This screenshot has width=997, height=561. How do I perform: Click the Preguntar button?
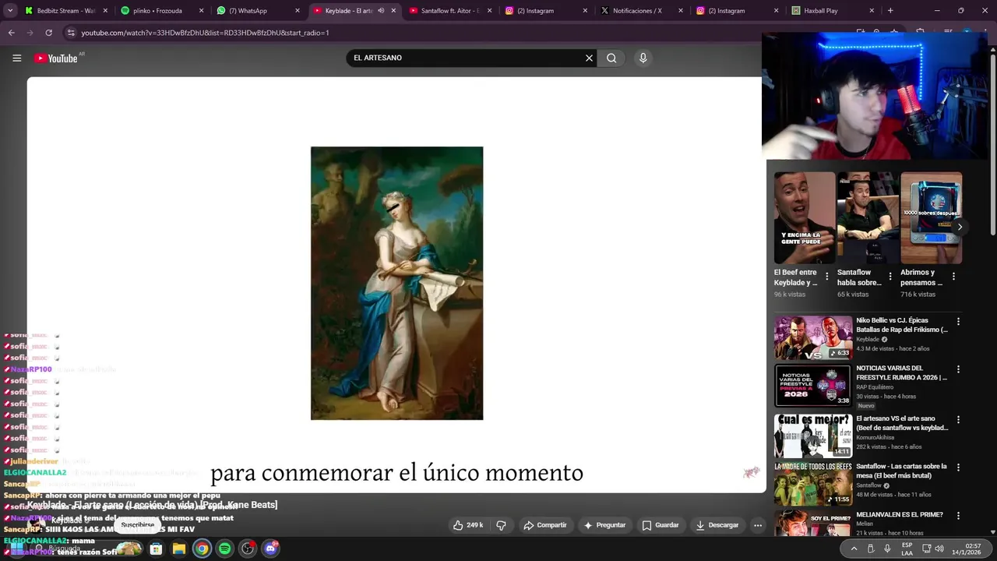(605, 525)
